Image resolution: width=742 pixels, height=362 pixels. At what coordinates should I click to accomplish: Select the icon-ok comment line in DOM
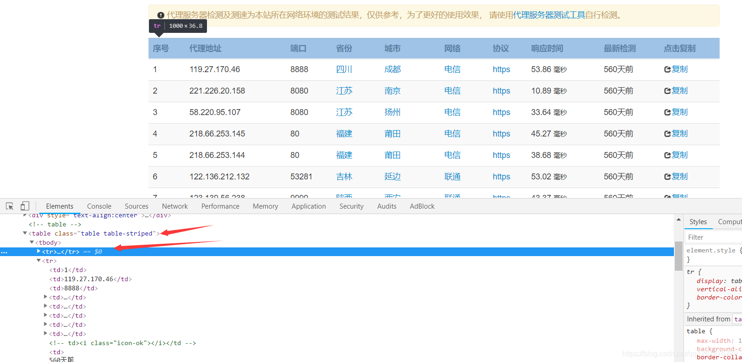click(x=122, y=343)
